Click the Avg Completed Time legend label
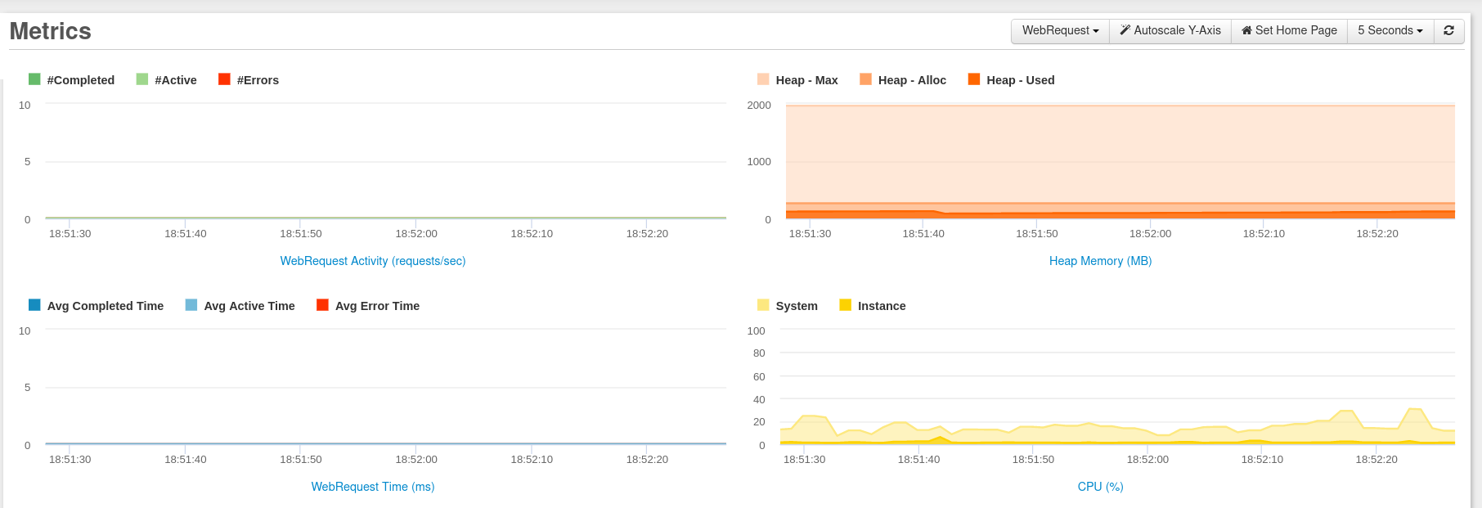This screenshot has width=1482, height=508. pos(106,306)
